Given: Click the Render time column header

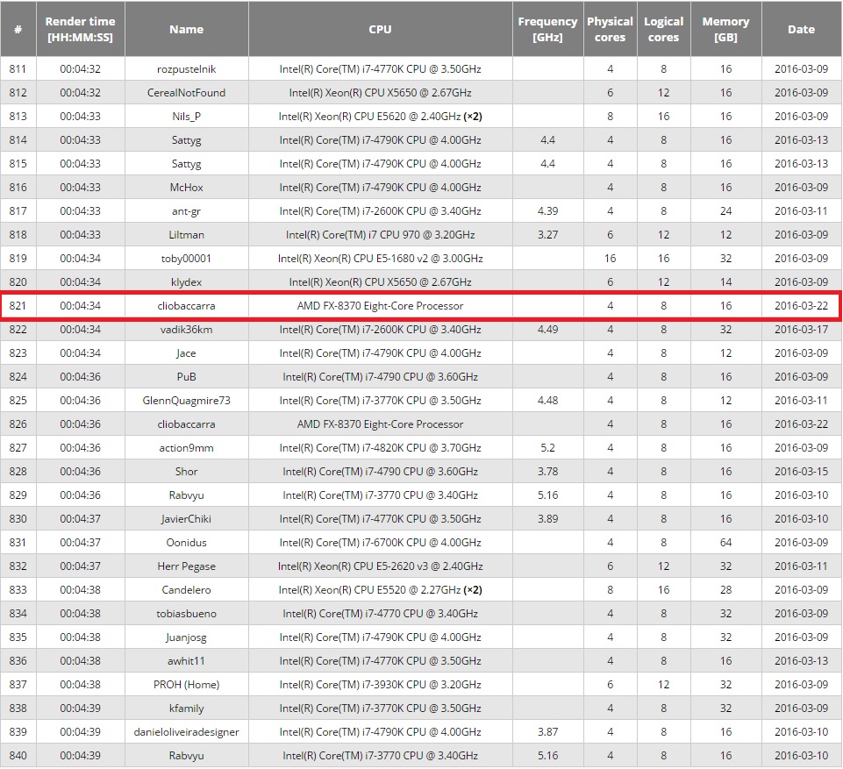Looking at the screenshot, I should pos(80,29).
